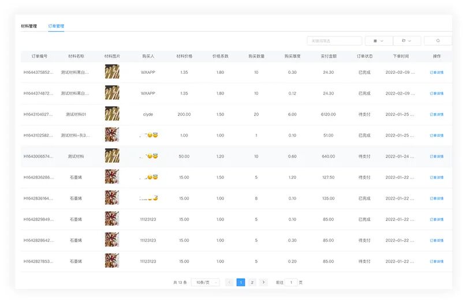Click material image of order H1644375852
Viewport: 466px width, 303px height.
(112, 72)
